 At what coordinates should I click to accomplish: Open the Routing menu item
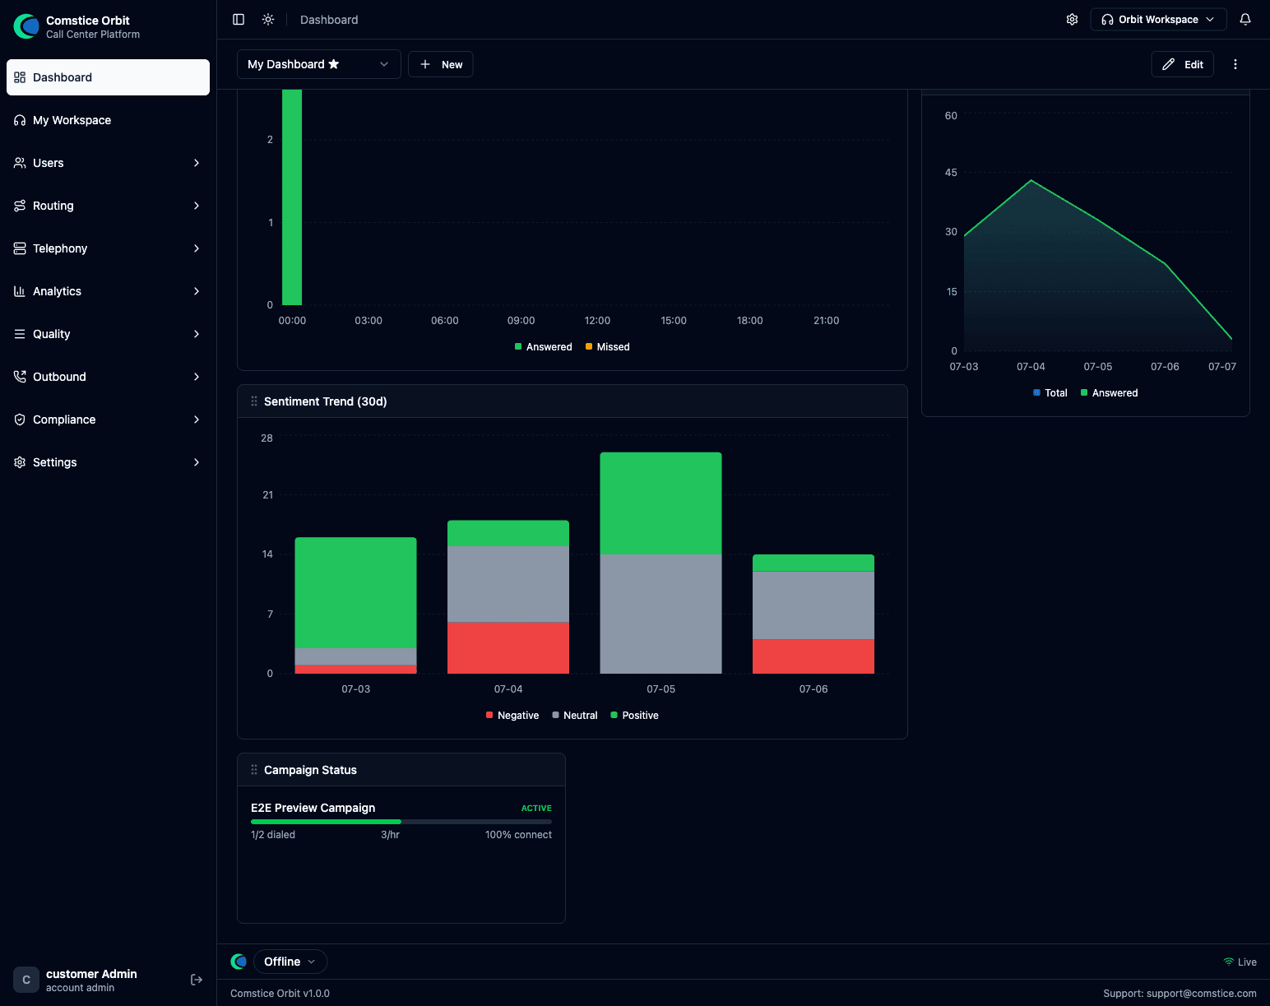point(108,206)
